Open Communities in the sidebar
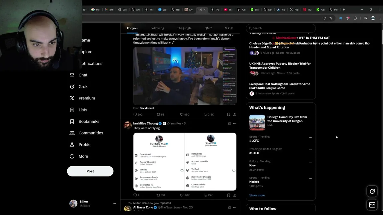This screenshot has height=215, width=383. coord(86,133)
